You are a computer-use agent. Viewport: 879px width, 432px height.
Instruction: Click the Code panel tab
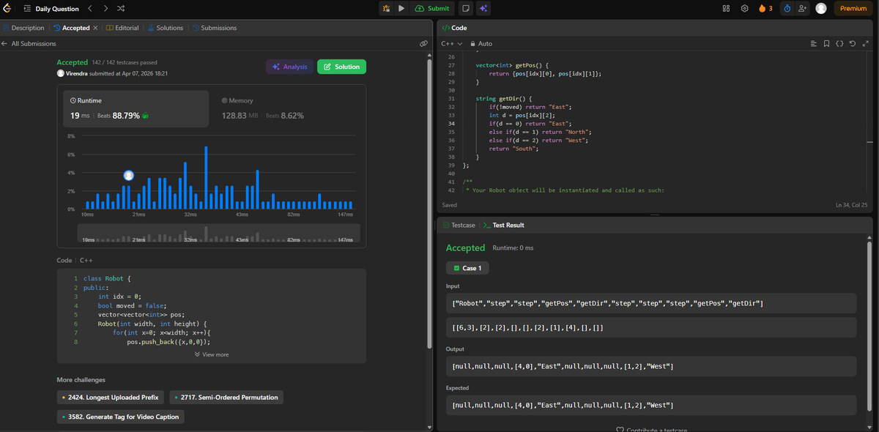tap(455, 28)
